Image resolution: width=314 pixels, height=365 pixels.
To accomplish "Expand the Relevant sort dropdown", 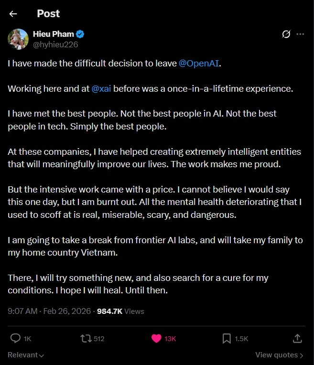I will coord(26,355).
